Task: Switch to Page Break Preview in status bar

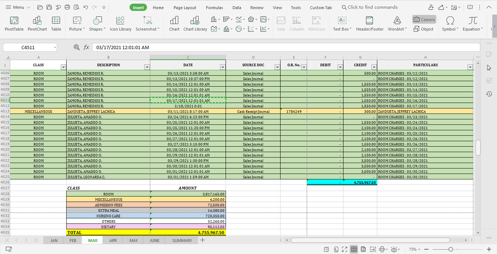Action: tap(373, 249)
